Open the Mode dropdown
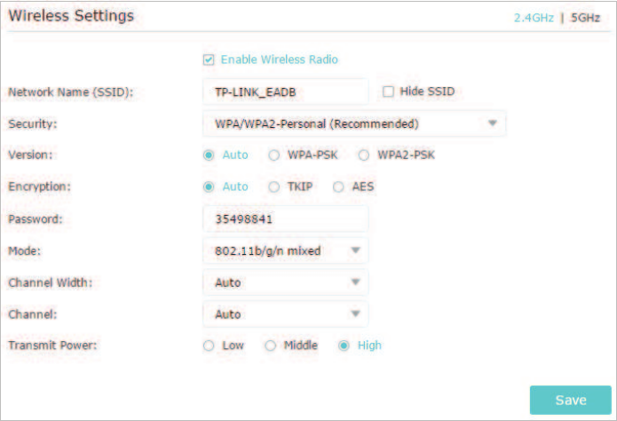The image size is (617, 421). pos(286,250)
